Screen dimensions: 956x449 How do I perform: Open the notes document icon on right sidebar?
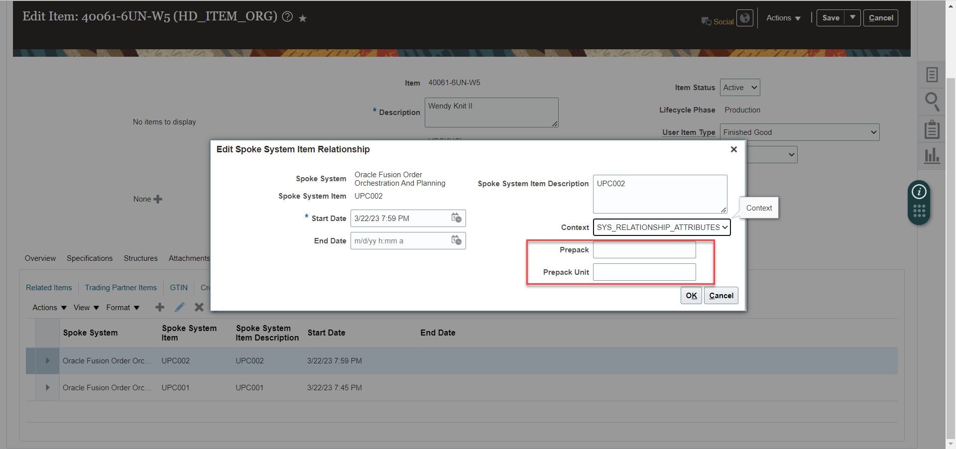coord(932,74)
